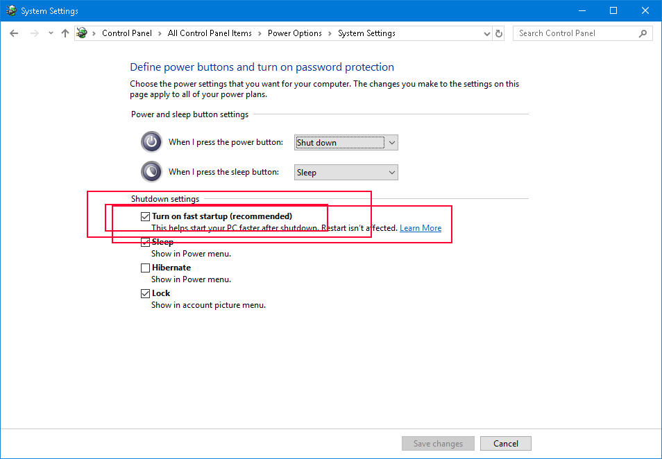Expand chevron after Power Options breadcrumb

click(x=330, y=33)
